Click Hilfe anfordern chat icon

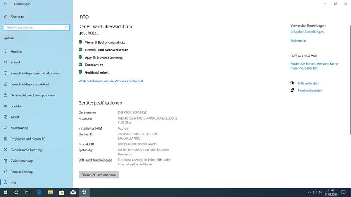pos(292,83)
